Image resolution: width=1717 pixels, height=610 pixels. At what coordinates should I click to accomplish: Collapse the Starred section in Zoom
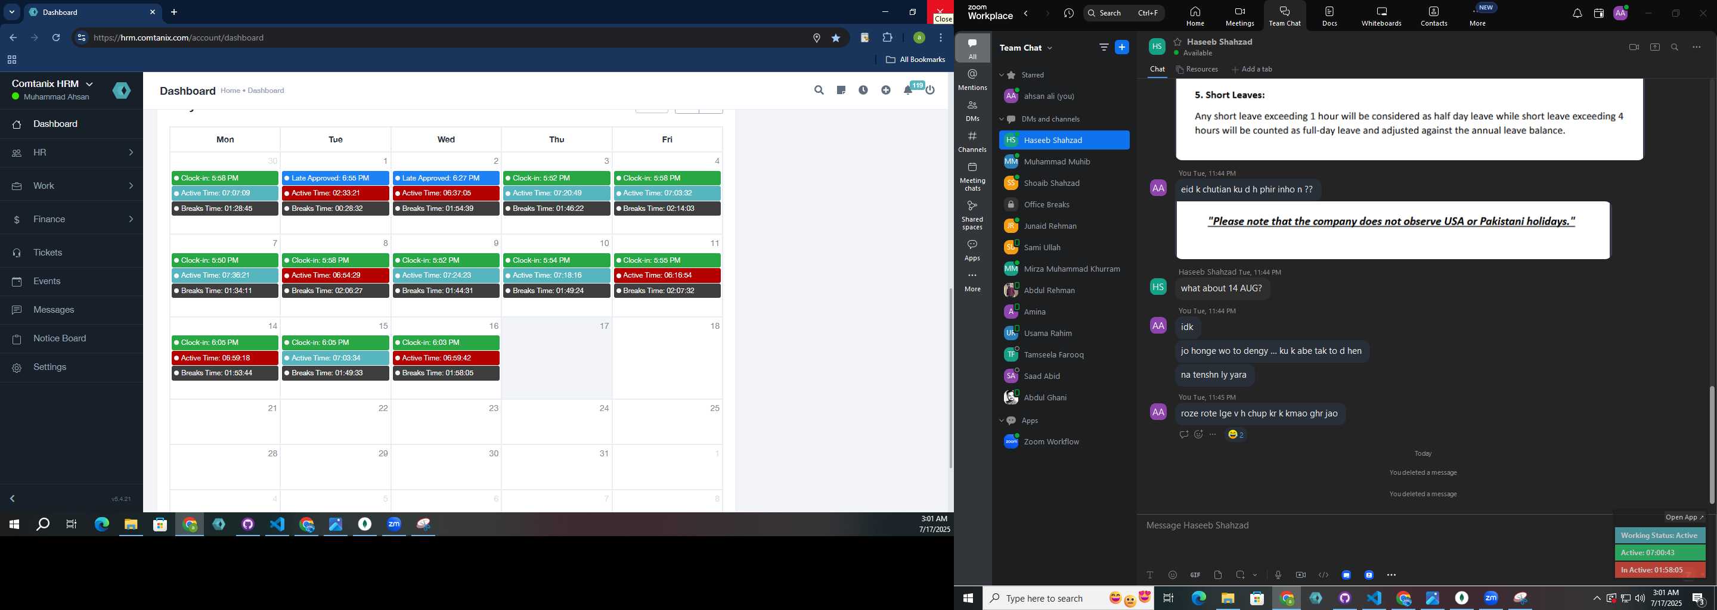[x=1001, y=75]
